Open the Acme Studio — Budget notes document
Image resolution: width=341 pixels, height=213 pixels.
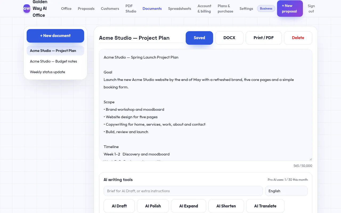(x=55, y=61)
